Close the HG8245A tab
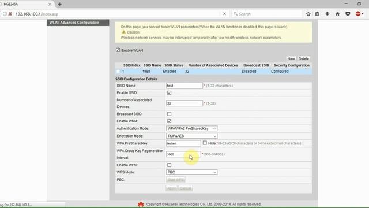Image resolution: width=369 pixels, height=208 pixels. coord(50,4)
